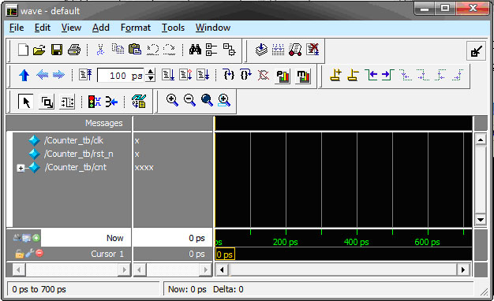494x301 pixels.
Task: Click the Insert Cursor icon with plus
Action: pyautogui.click(x=336, y=76)
